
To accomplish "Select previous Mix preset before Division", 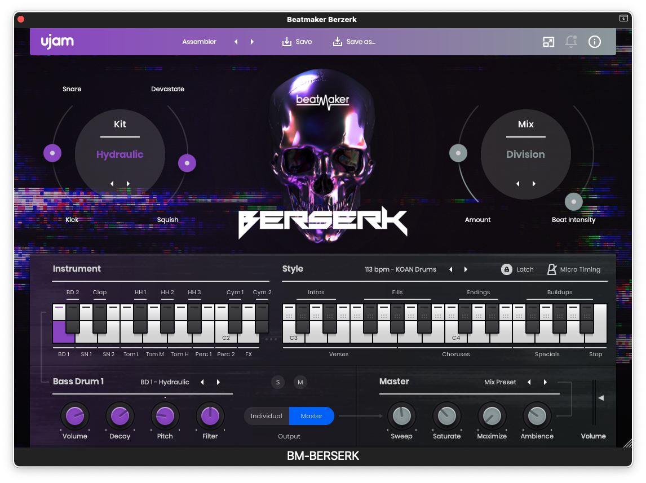I will (517, 184).
